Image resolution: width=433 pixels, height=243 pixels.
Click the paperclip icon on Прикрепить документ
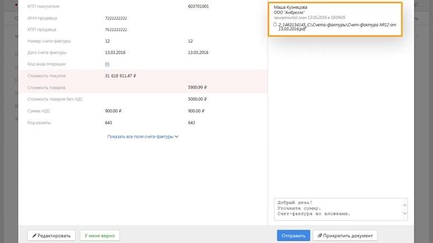point(320,236)
